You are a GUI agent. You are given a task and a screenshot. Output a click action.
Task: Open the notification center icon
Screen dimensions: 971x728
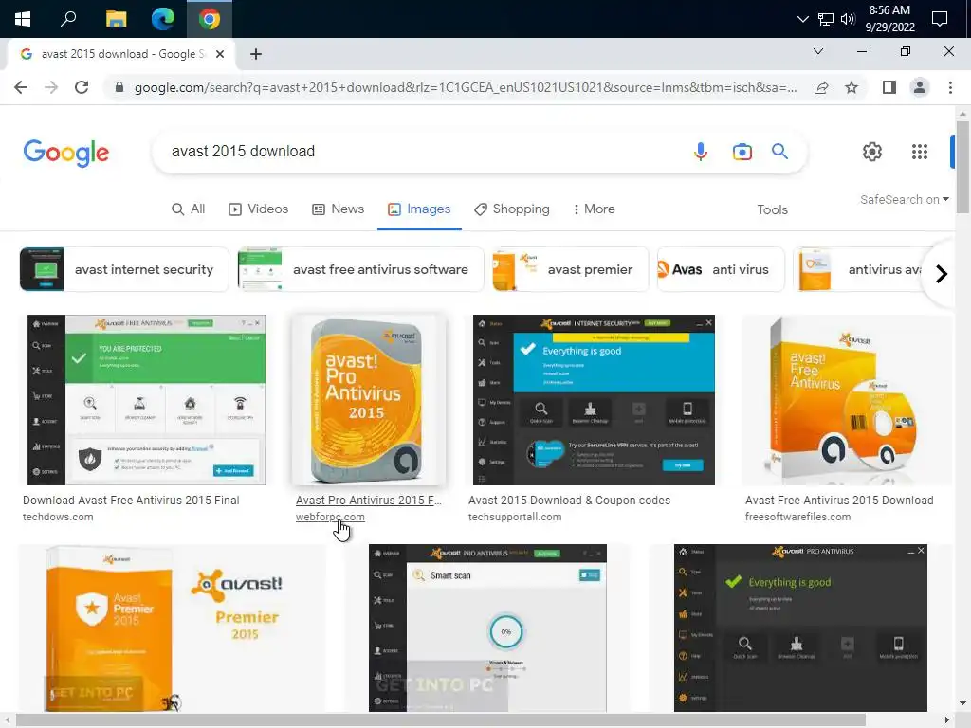pos(940,19)
